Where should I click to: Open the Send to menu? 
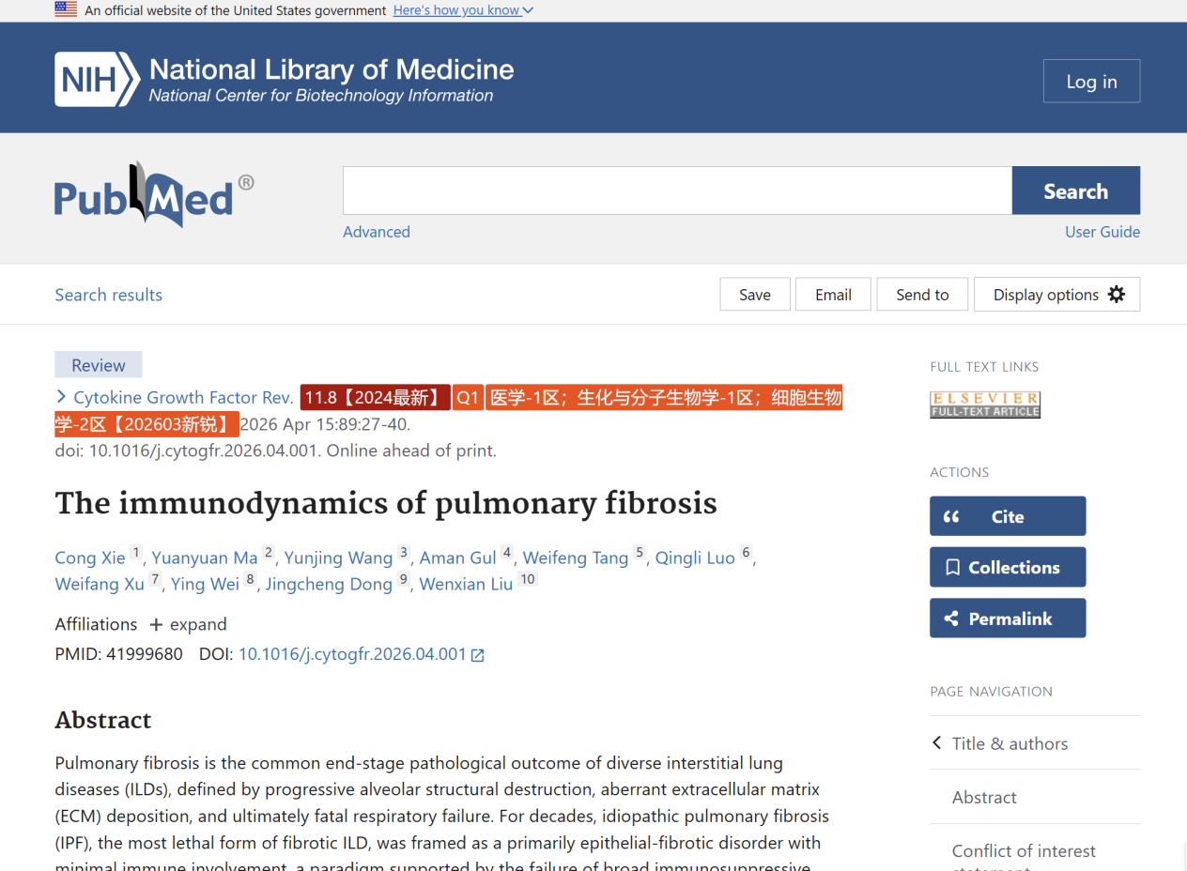pos(922,295)
